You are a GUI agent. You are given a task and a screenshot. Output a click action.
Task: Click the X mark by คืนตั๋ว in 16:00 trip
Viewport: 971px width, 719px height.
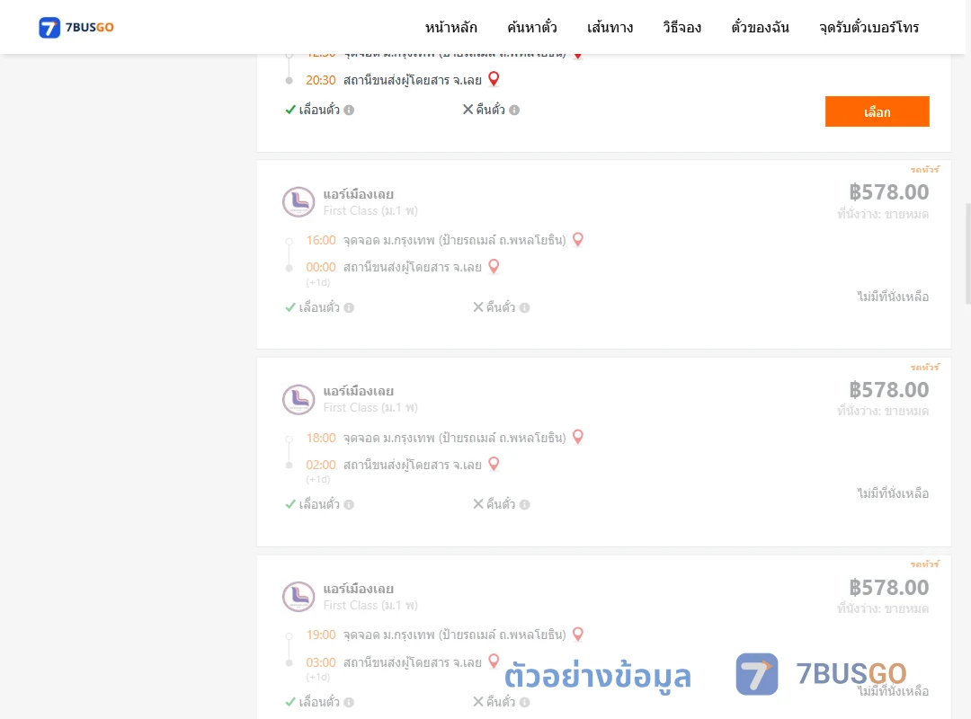478,307
